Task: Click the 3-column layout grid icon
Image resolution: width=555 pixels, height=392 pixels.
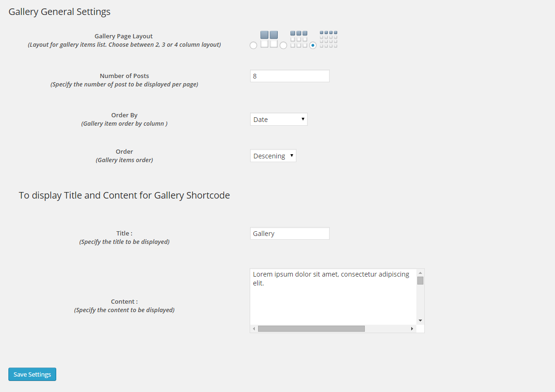Action: point(299,39)
